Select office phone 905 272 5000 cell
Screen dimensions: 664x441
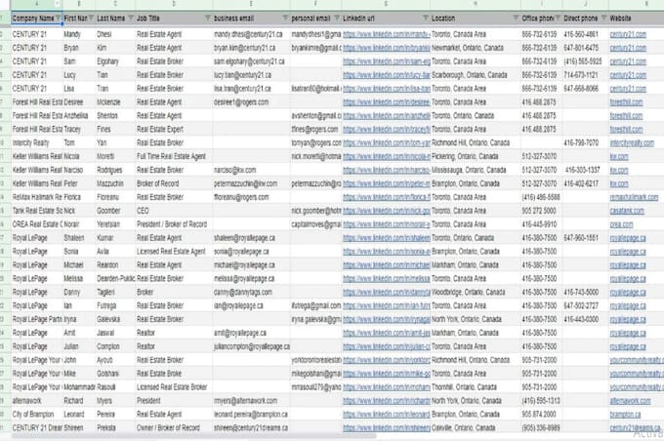[541, 211]
